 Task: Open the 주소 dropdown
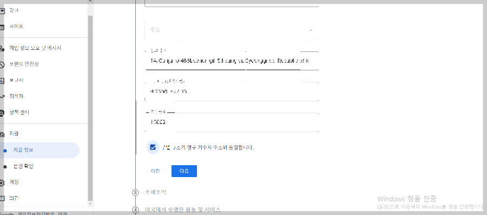pos(232,30)
